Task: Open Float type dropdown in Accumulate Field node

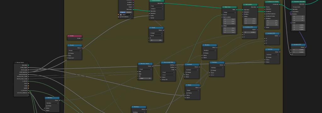Action: pyautogui.click(x=168, y=73)
